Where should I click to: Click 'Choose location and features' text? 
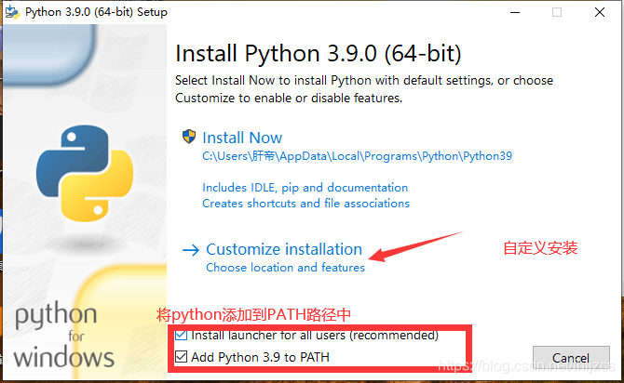tap(285, 268)
